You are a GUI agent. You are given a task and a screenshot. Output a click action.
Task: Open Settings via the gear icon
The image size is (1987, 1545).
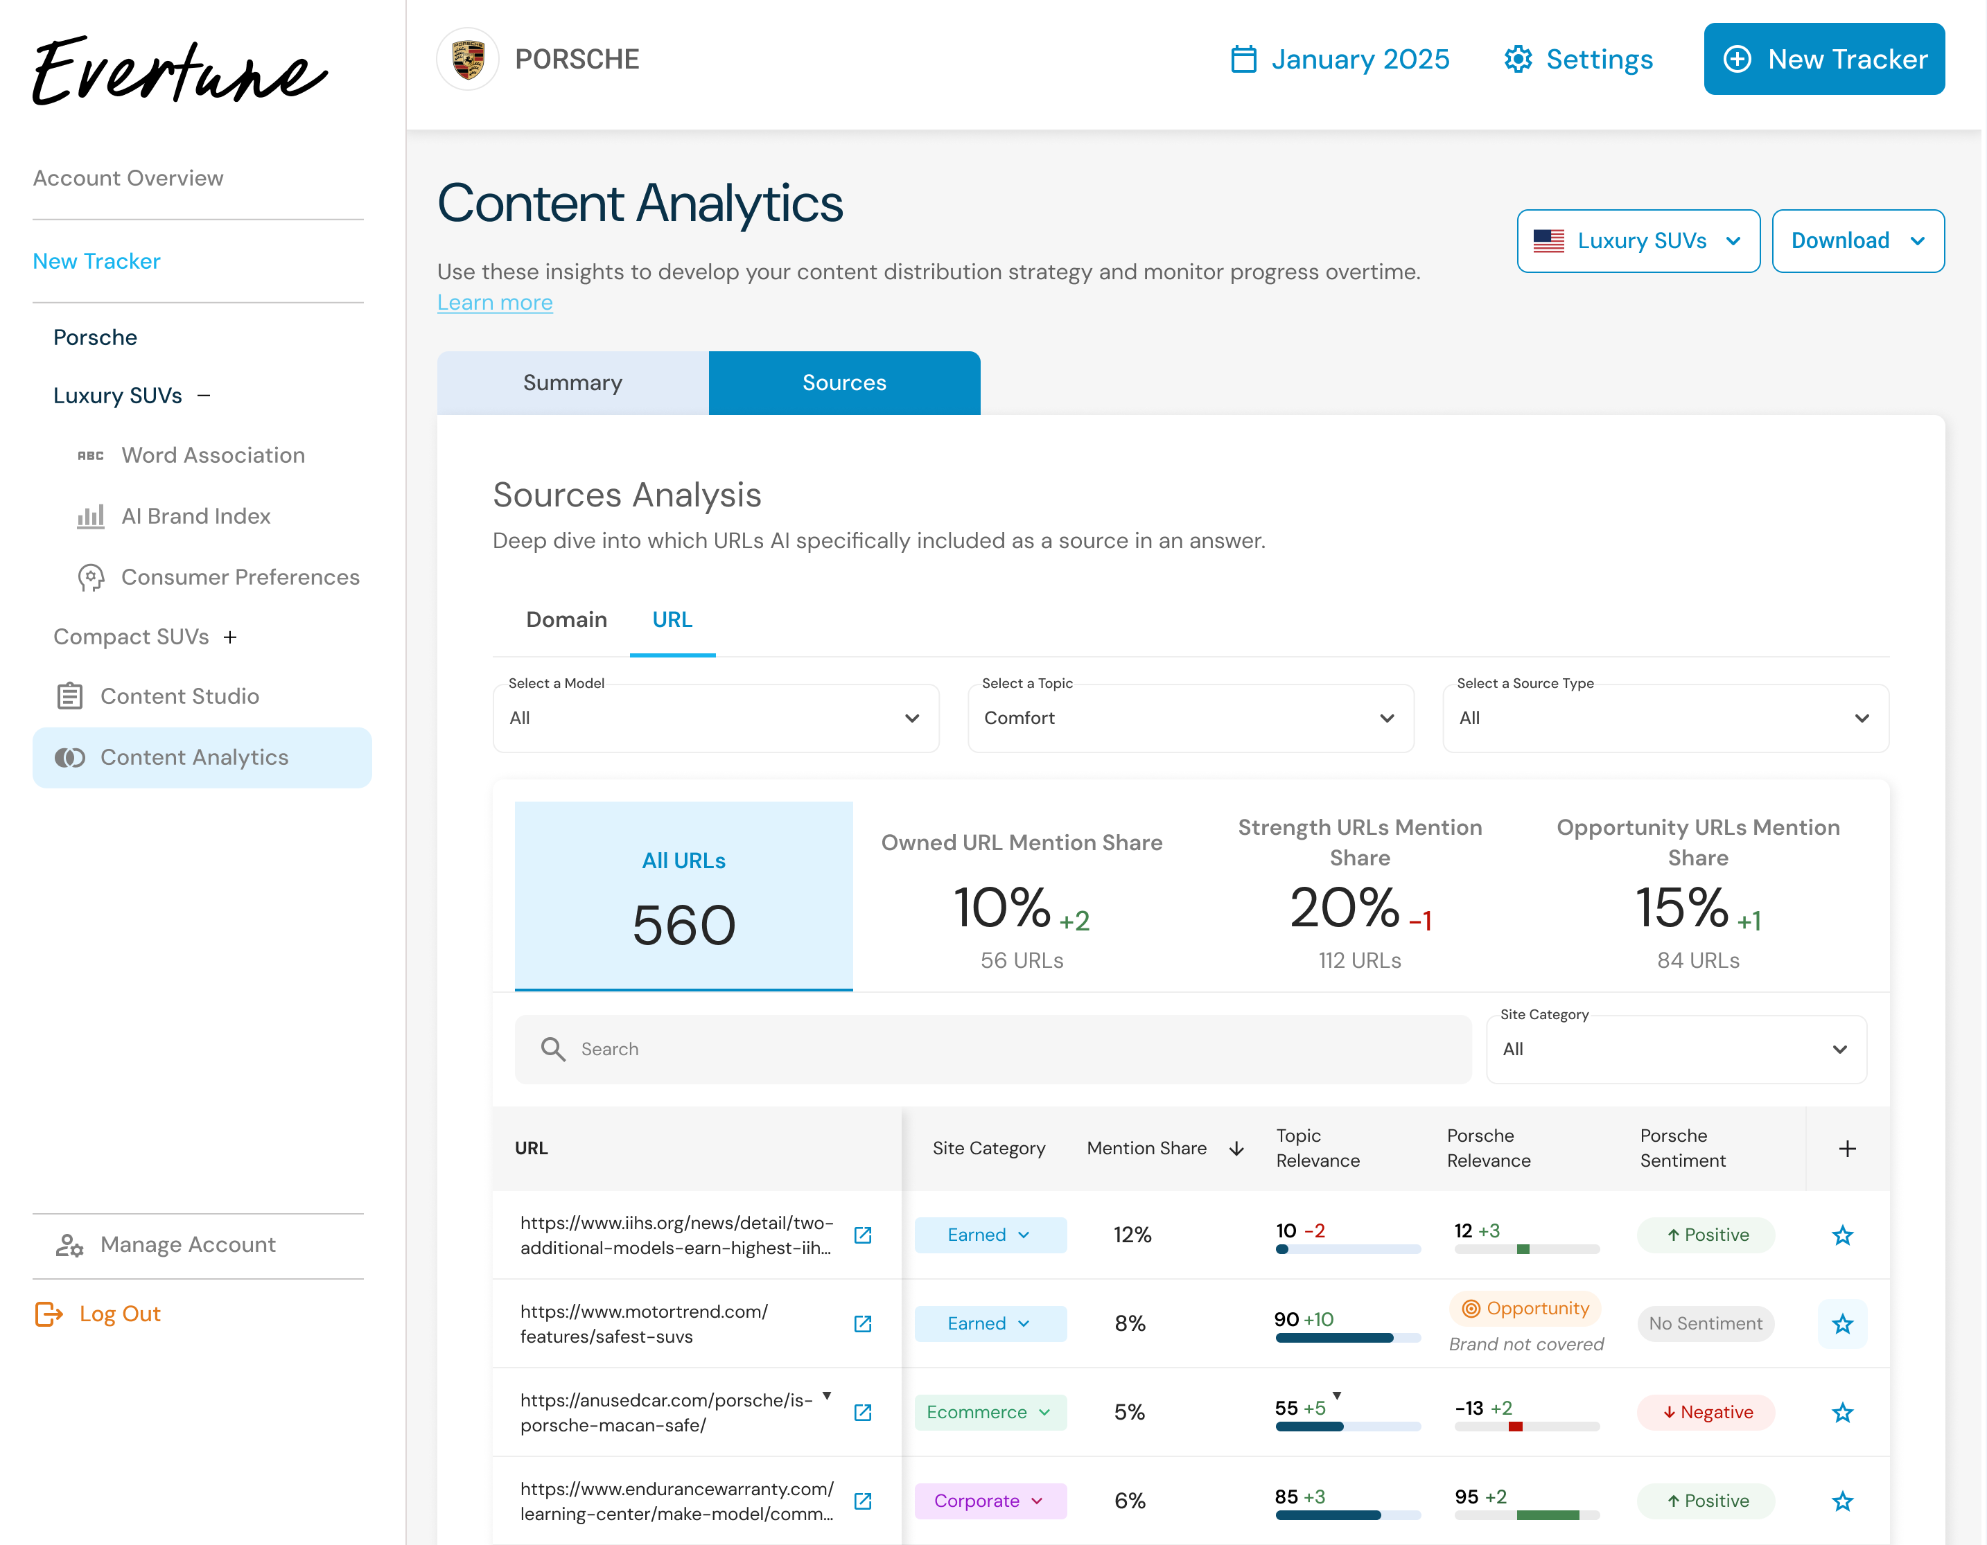[x=1518, y=59]
